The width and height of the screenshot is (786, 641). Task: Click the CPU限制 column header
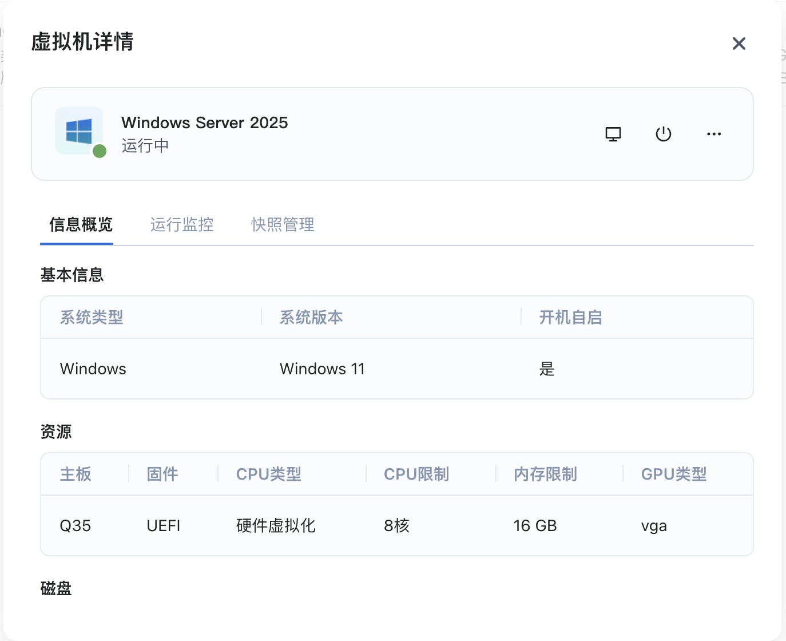click(416, 474)
